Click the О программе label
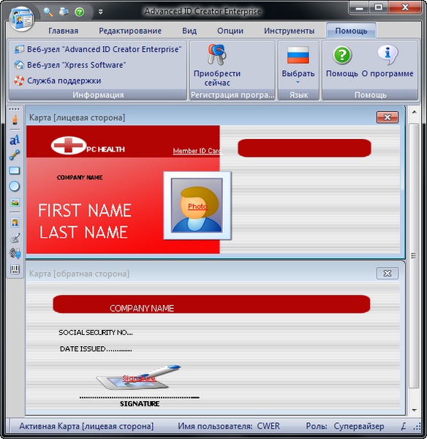 (388, 74)
